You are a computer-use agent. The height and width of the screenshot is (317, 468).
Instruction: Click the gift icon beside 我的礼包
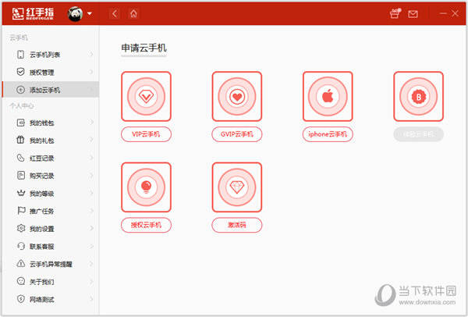pos(20,140)
